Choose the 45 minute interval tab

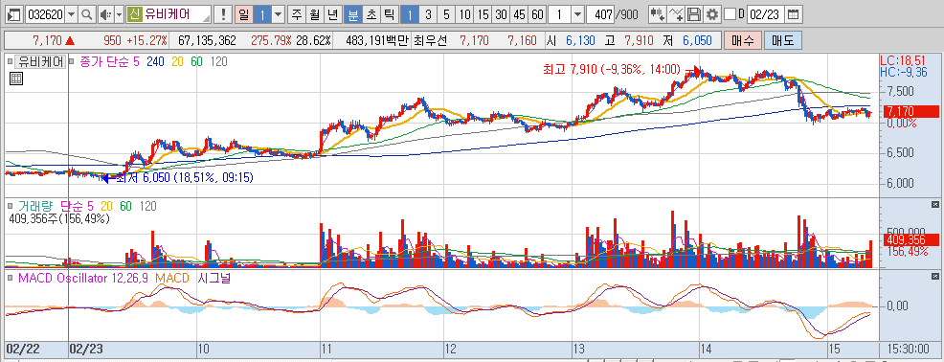pos(520,14)
